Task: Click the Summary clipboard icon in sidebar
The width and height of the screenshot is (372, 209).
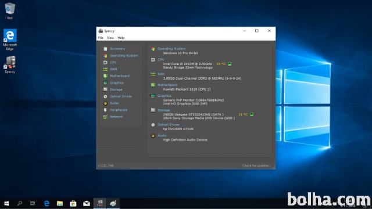Action: click(105, 49)
